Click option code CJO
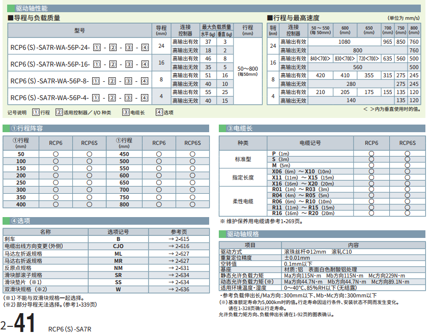The width and height of the screenshot is (430, 333). pos(118,246)
